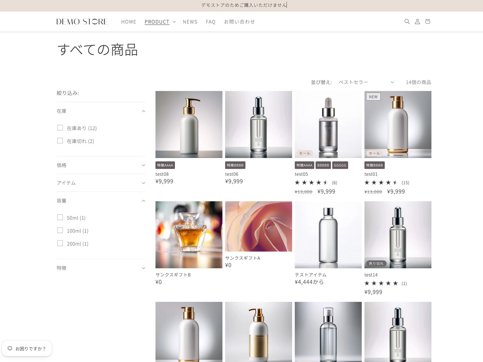Click the BBBBB tag under test05
The image size is (483, 362).
point(323,165)
